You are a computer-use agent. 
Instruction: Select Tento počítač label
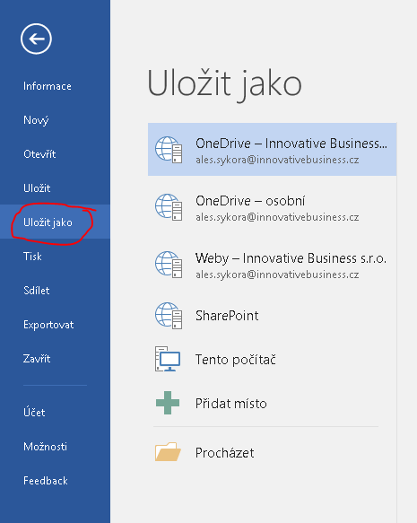[235, 360]
